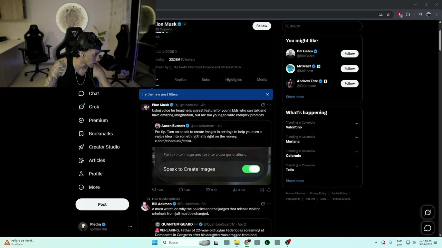This screenshot has width=442, height=248.
Task: Repost the post with 1.4K reposts
Action: (x=181, y=190)
